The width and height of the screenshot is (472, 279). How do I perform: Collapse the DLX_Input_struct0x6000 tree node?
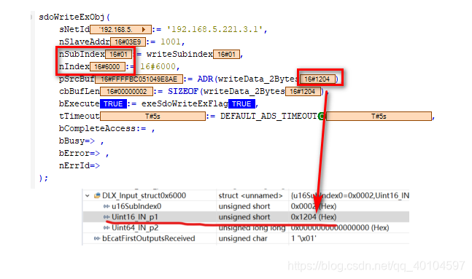(88, 196)
